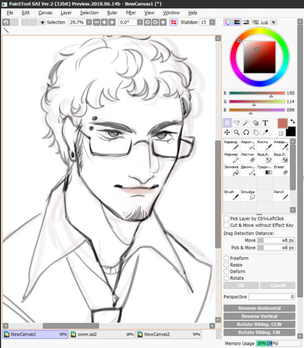Click the foreground color swatch
Image resolution: width=304 pixels, height=348 pixels.
click(283, 123)
